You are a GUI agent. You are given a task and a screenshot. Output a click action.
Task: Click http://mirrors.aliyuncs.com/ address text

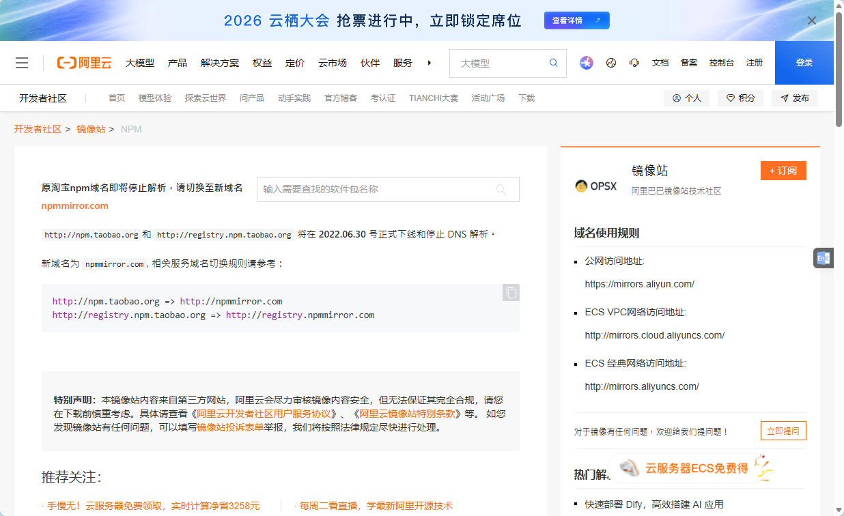[x=642, y=386]
